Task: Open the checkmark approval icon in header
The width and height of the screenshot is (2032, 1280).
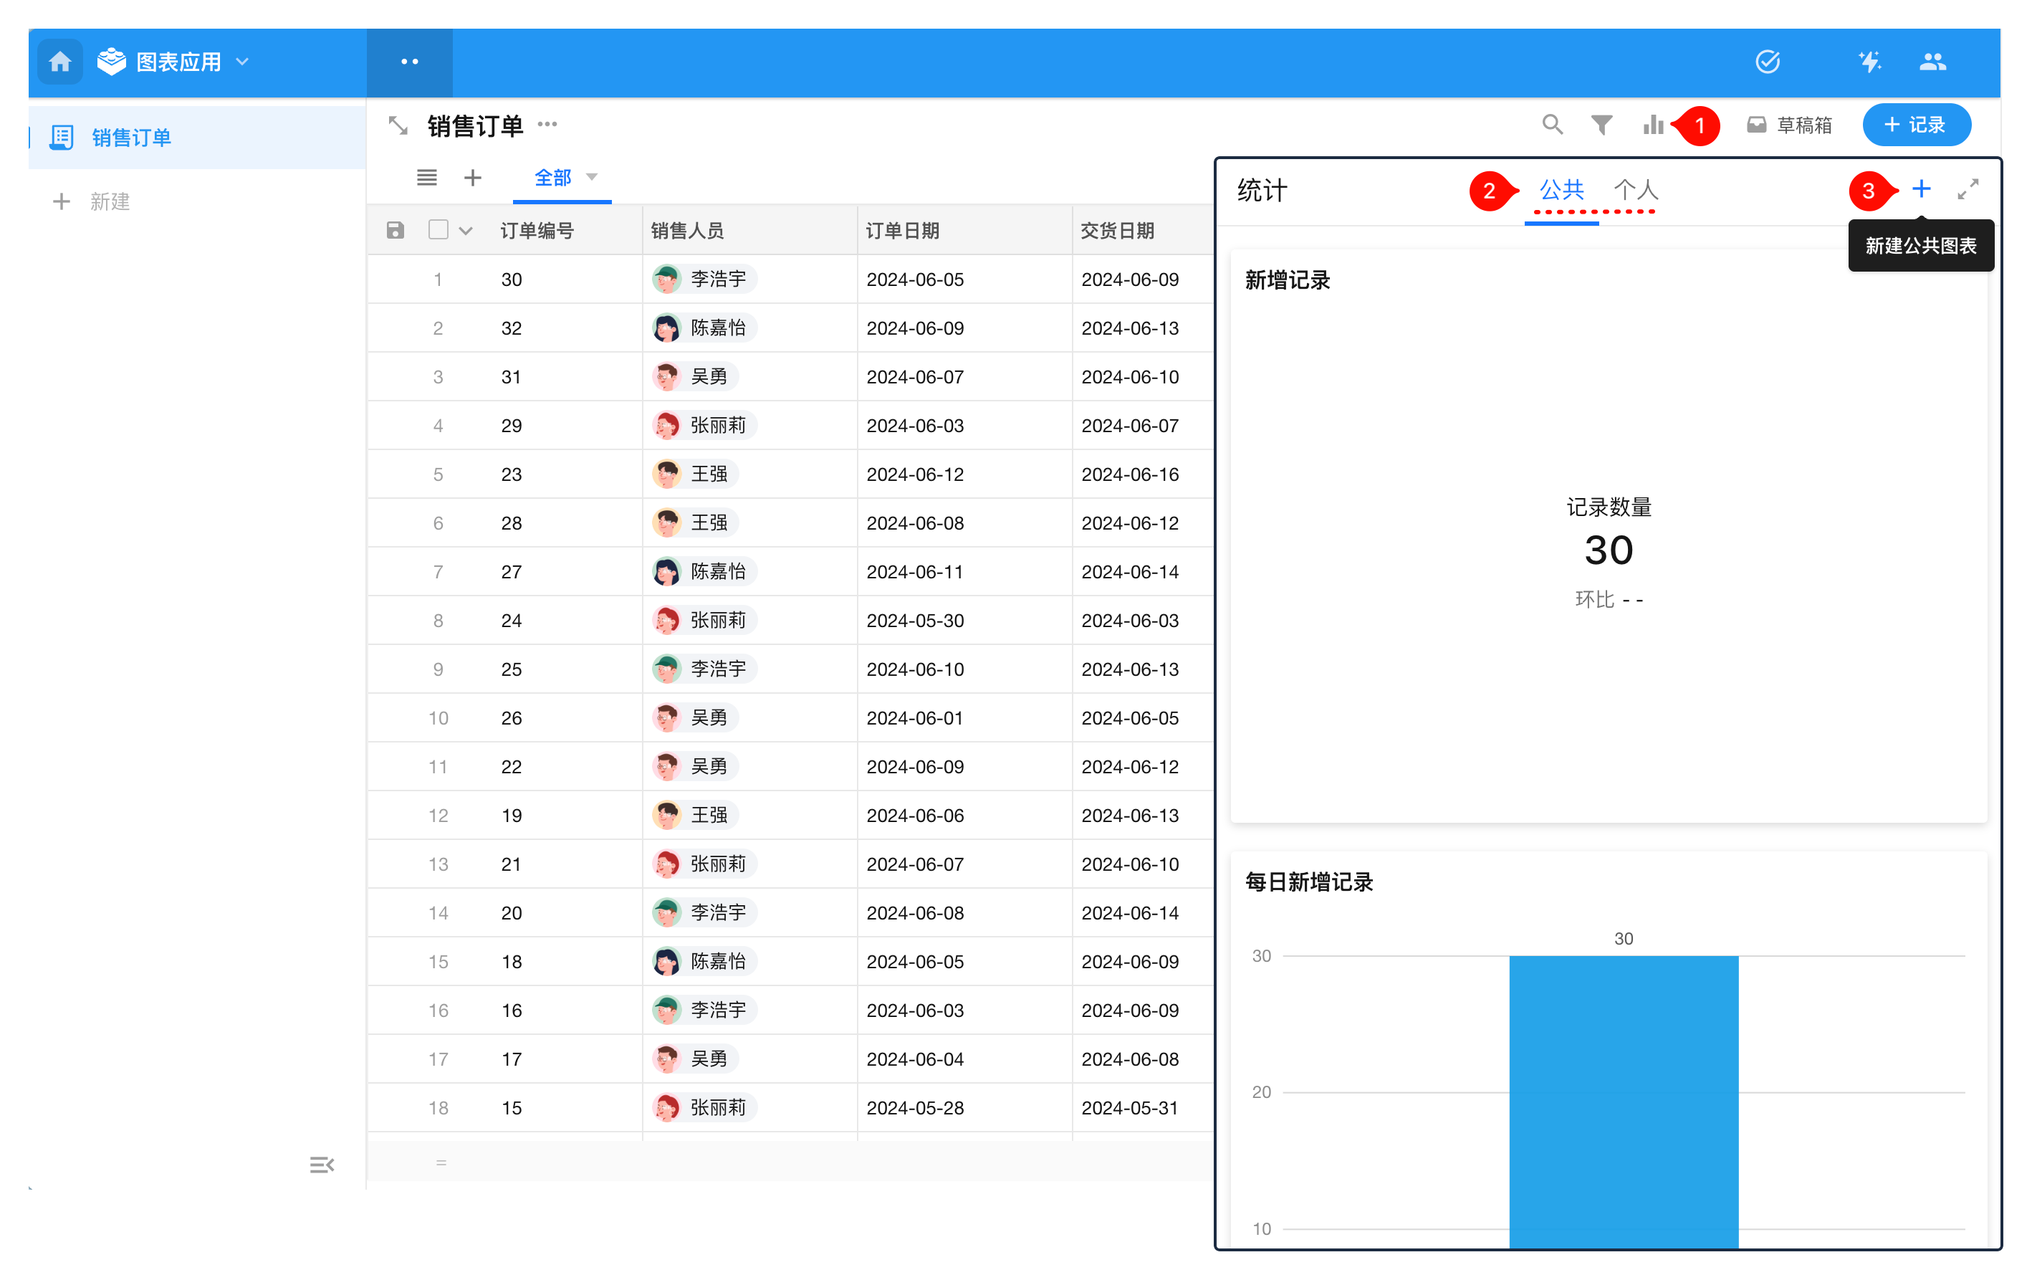Action: tap(1767, 62)
